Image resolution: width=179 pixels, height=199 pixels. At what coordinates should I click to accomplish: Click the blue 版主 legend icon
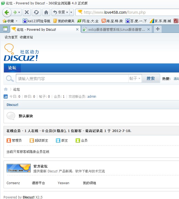point(58,141)
